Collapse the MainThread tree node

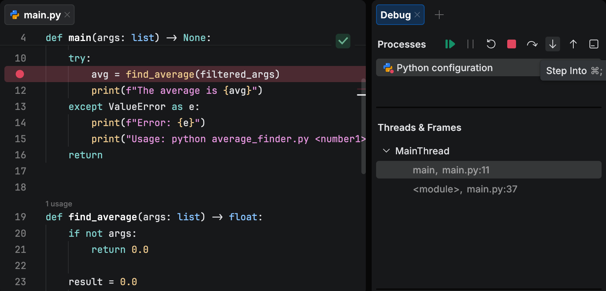[x=386, y=151]
